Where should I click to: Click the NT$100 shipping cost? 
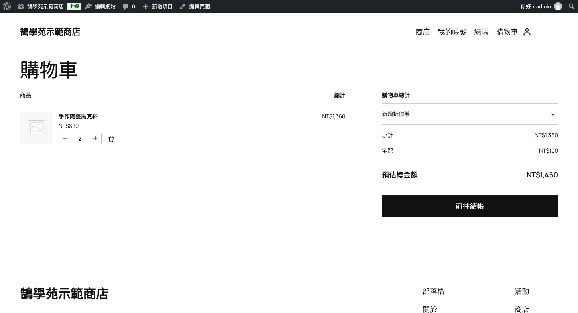pyautogui.click(x=548, y=151)
